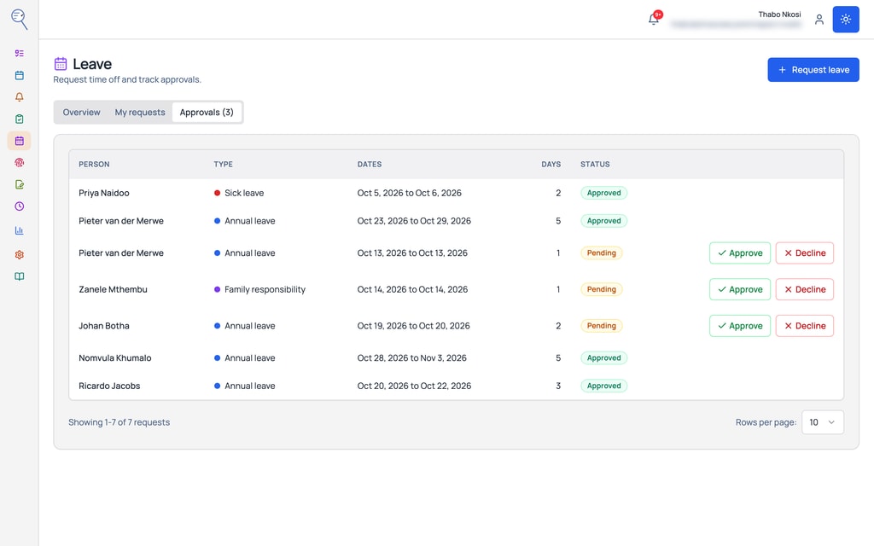Open notifications bell in the header
This screenshot has width=874, height=546.
[x=654, y=20]
